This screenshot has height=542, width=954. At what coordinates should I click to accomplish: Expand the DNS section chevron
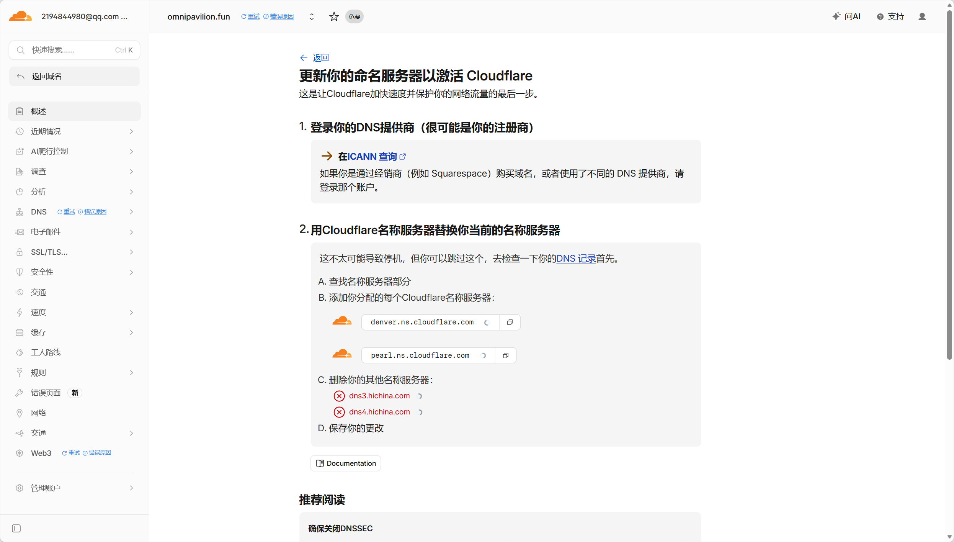131,212
